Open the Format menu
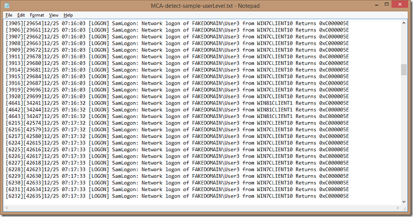 [37, 15]
